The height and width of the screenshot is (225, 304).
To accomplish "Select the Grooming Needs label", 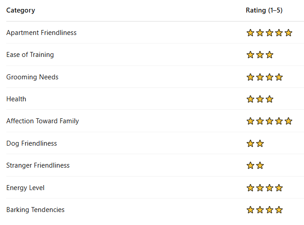I will pos(32,77).
